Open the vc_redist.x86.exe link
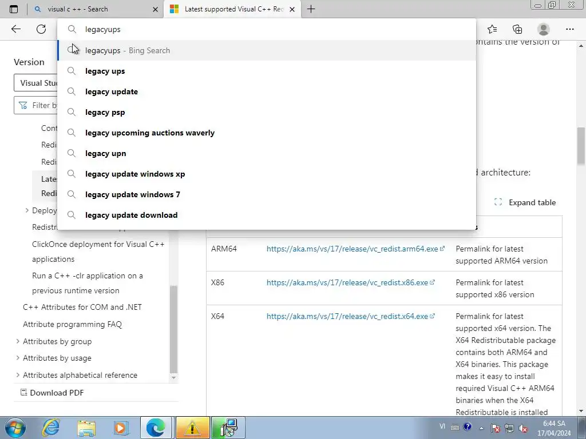Image resolution: width=586 pixels, height=439 pixels. pos(350,282)
